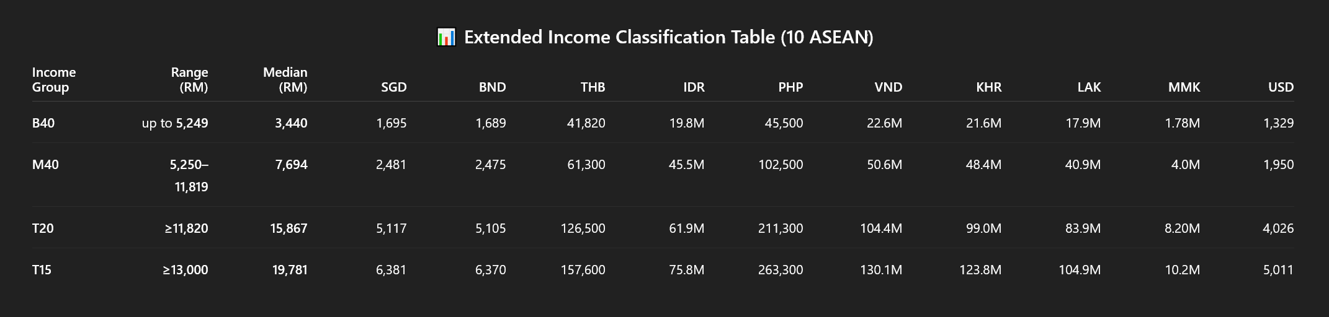Click the Range (RM) column header

(x=190, y=80)
